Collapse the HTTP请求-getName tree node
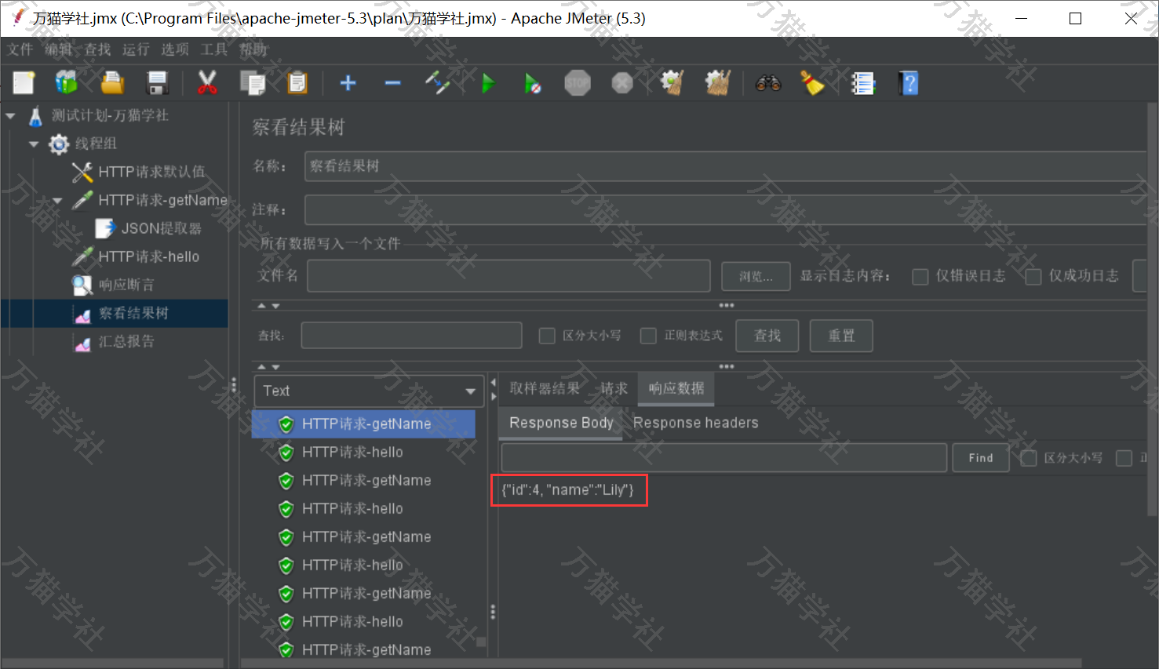Image resolution: width=1159 pixels, height=669 pixels. [x=57, y=200]
